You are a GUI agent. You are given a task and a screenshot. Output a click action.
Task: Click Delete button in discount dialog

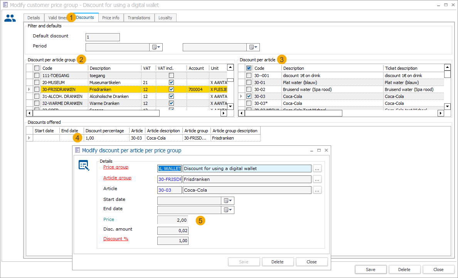[278, 262]
